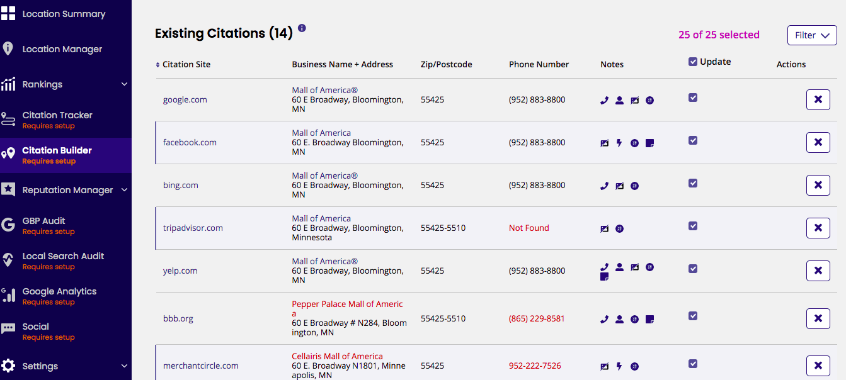Remove the bing.com citation with X button
The width and height of the screenshot is (846, 380).
pos(818,185)
